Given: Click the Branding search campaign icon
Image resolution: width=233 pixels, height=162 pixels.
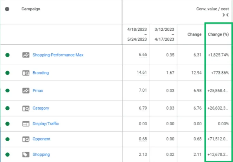Looking at the screenshot, I should (x=25, y=73).
